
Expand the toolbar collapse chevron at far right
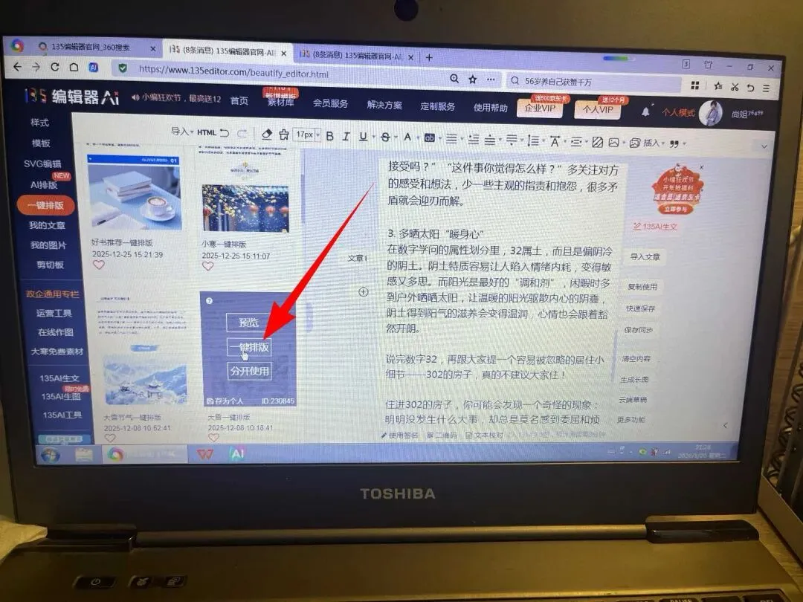click(764, 146)
